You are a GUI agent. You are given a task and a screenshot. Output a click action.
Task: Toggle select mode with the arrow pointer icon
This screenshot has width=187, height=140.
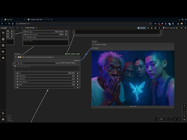pos(184,116)
